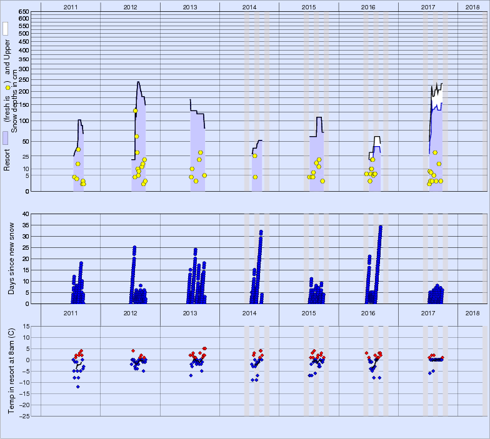
Task: Select the 2014 label in the top header
Action: click(x=249, y=6)
